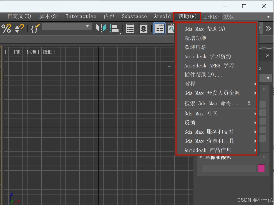Click the object name input field
Screen dimensions: 274x205
click(x=229, y=168)
